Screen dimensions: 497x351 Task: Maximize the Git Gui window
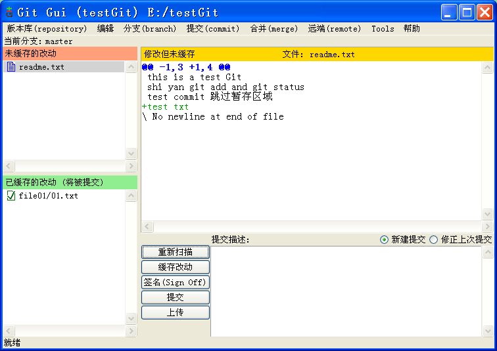point(467,12)
